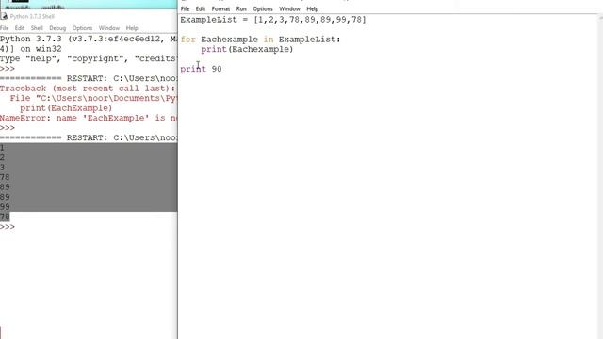The image size is (603, 339).
Task: Open the Debug menu
Action: [x=57, y=28]
